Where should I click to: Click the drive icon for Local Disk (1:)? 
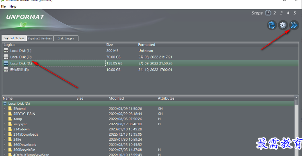coord(6,51)
